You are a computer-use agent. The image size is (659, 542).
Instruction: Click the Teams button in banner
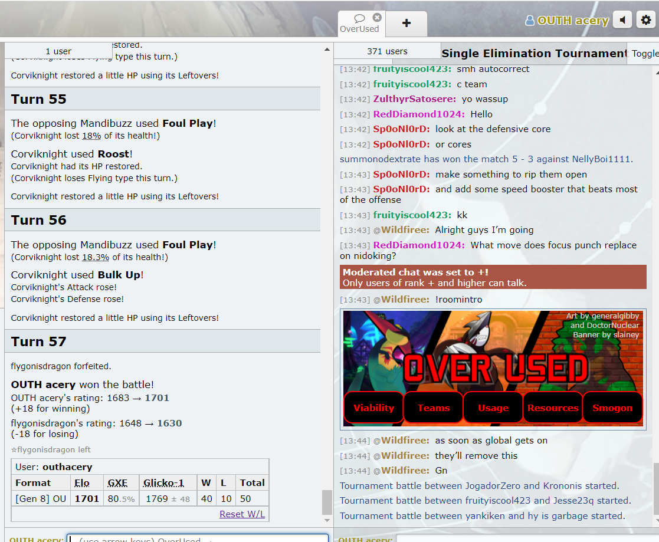point(433,408)
